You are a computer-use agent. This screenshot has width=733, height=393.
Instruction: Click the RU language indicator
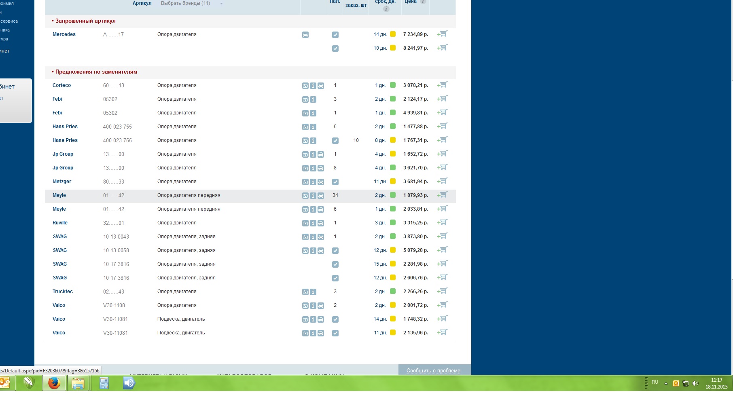(655, 382)
